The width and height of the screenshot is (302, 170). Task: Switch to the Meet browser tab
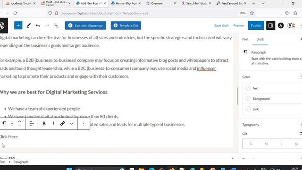[56, 3]
